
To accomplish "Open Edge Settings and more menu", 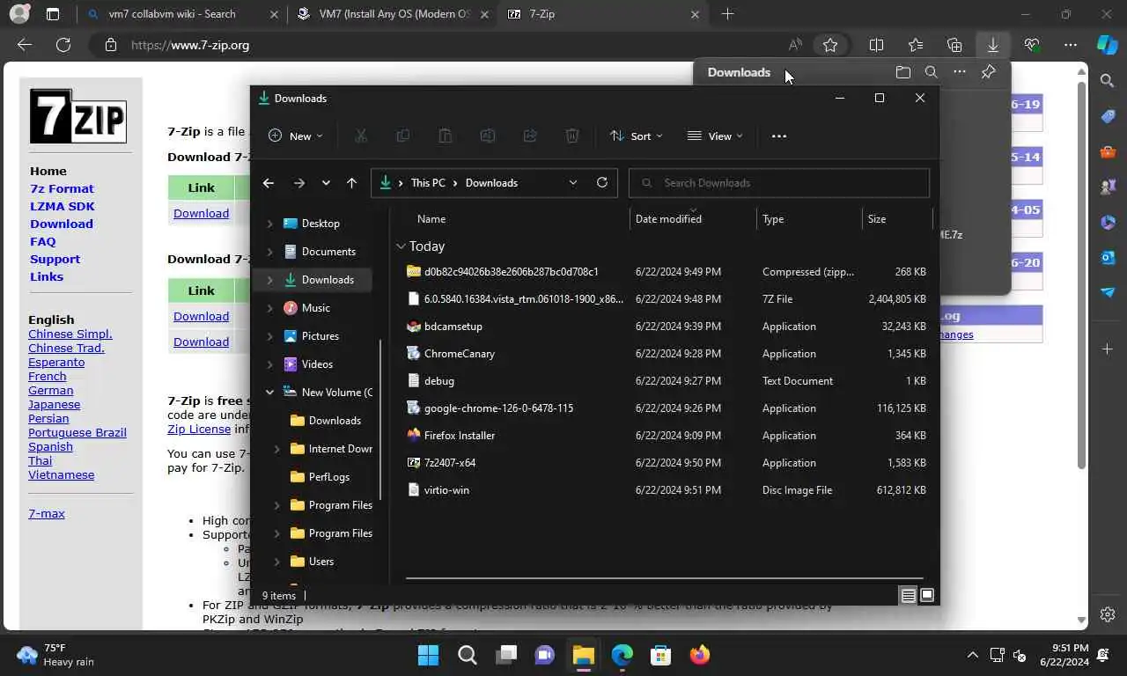I will [1070, 45].
